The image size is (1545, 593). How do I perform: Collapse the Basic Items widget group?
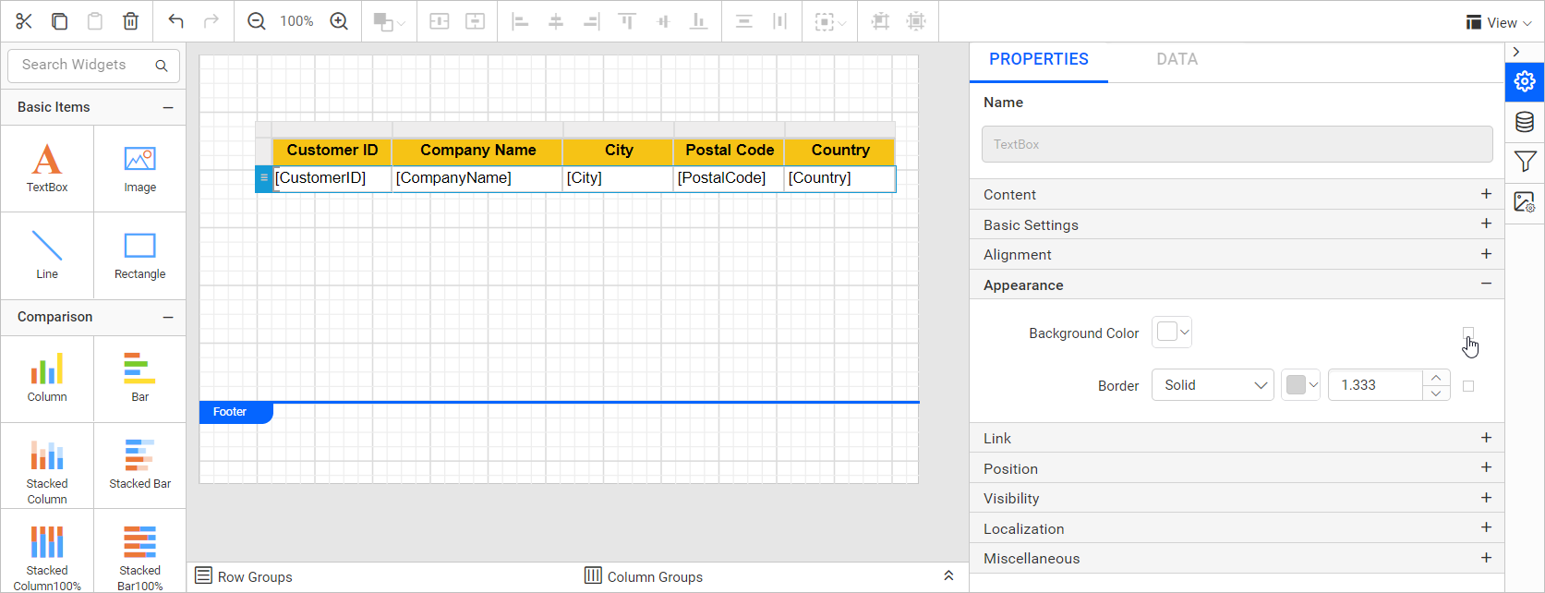168,107
